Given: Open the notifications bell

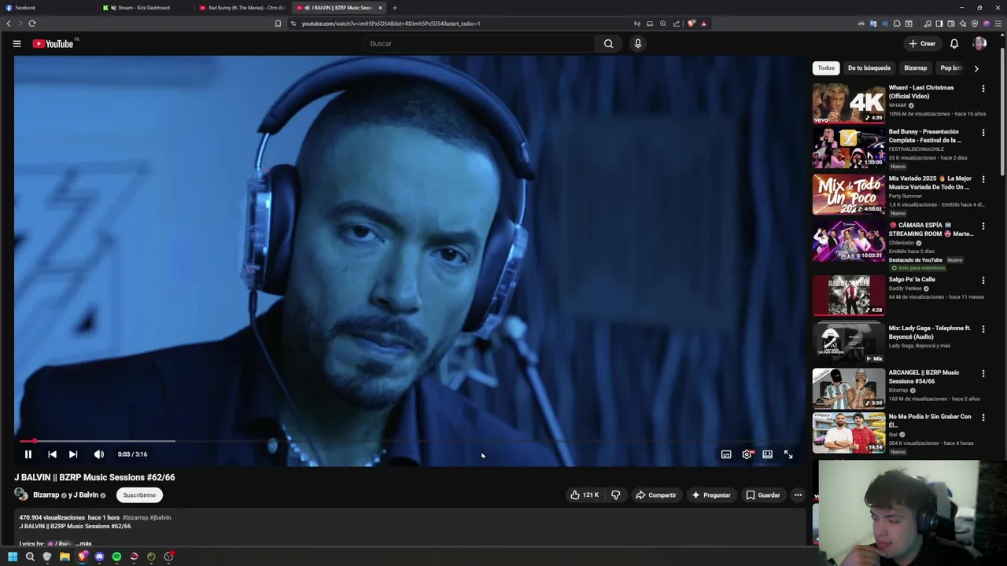Looking at the screenshot, I should coord(954,44).
